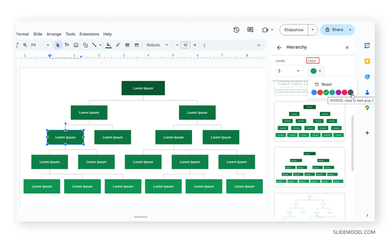
Task: Open the Roboto font dropdown
Action: pos(157,45)
